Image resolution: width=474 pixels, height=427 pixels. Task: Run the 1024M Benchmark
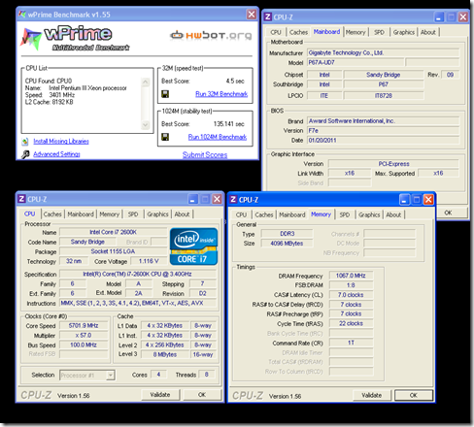pyautogui.click(x=218, y=137)
